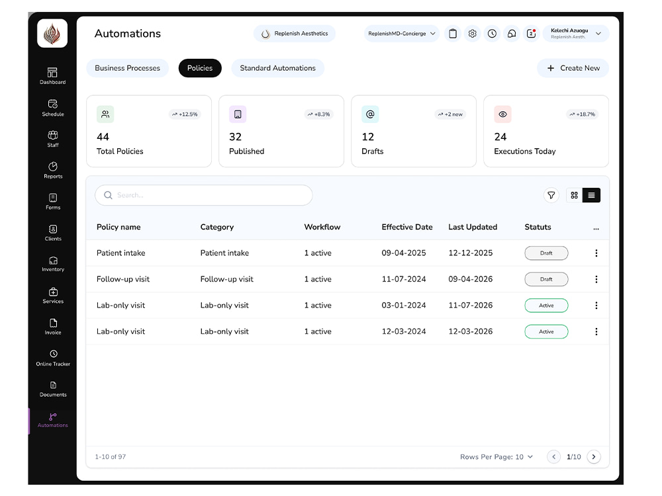The width and height of the screenshot is (662, 496).
Task: Open row menu for Follow-up visit
Action: click(x=596, y=279)
